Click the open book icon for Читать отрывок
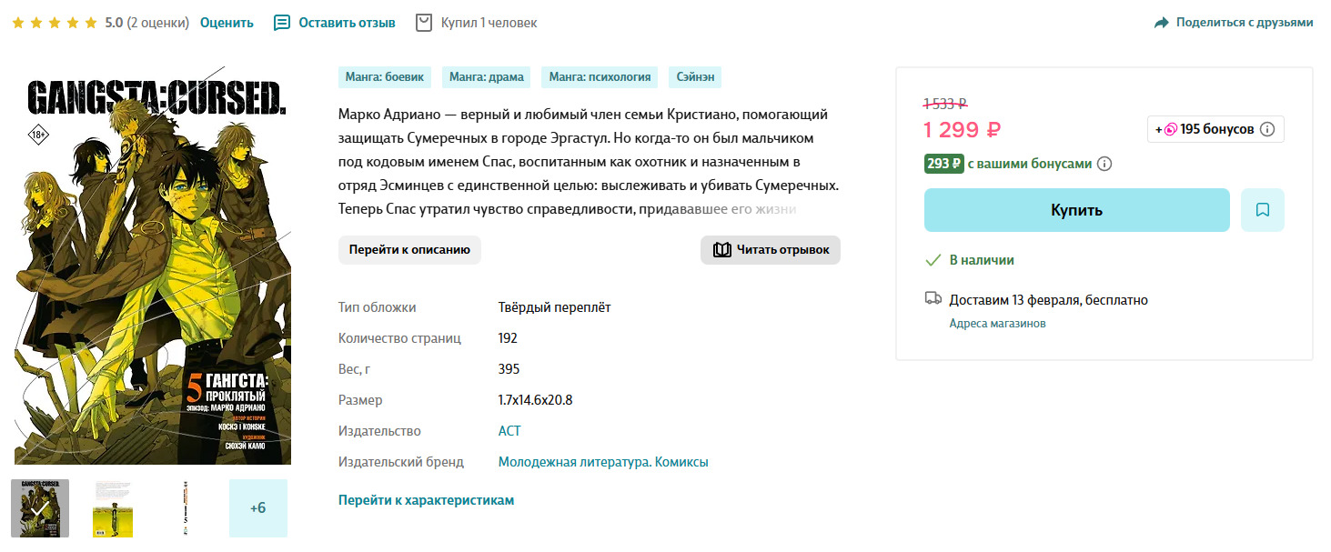 pyautogui.click(x=722, y=250)
